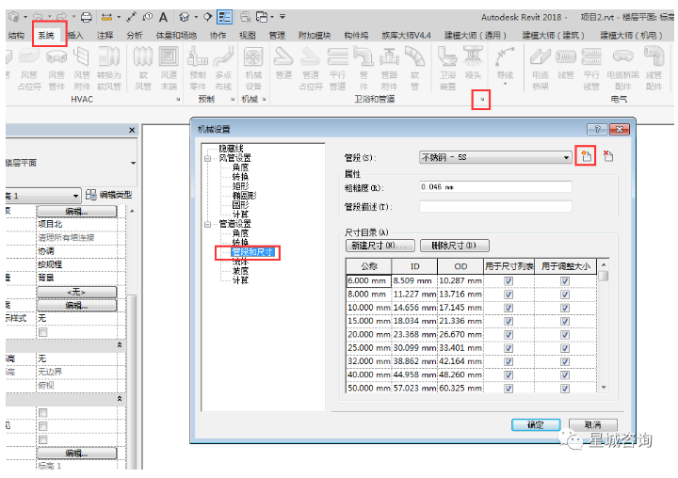
Task: Confirm with the 确定 button
Action: pos(536,425)
